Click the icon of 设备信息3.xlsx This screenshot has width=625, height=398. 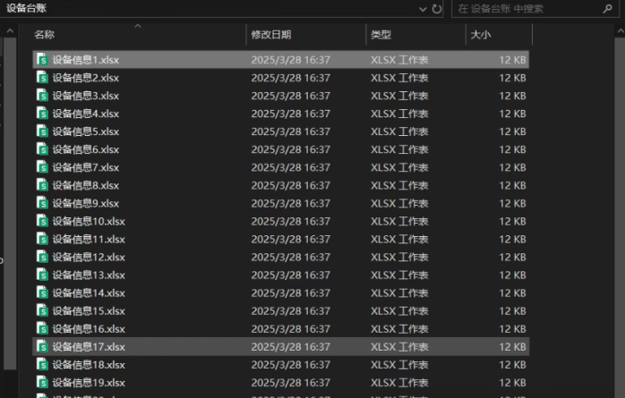[41, 96]
